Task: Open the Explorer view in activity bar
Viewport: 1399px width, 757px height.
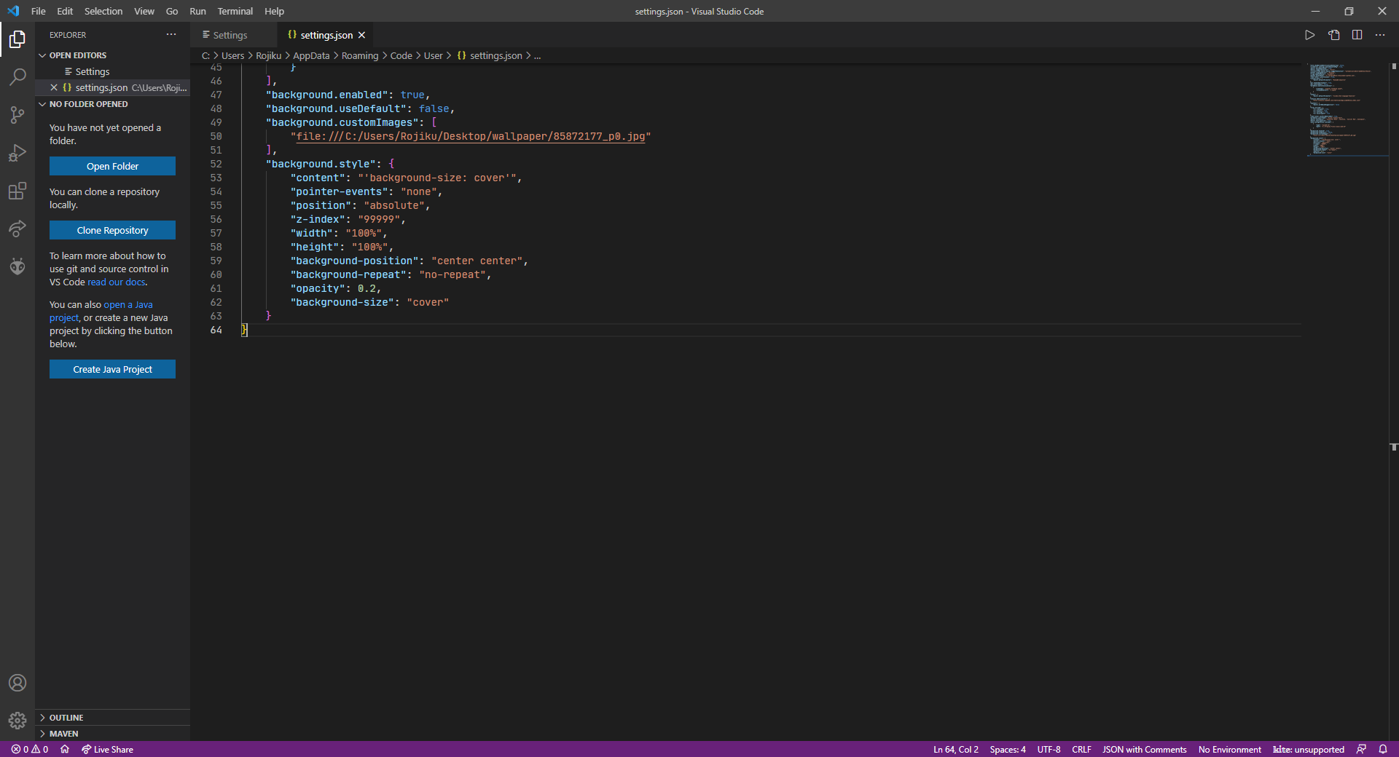Action: click(x=17, y=39)
